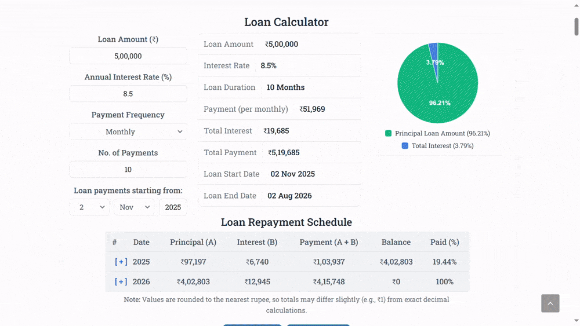Click the 10 Months loan duration value

tap(285, 87)
